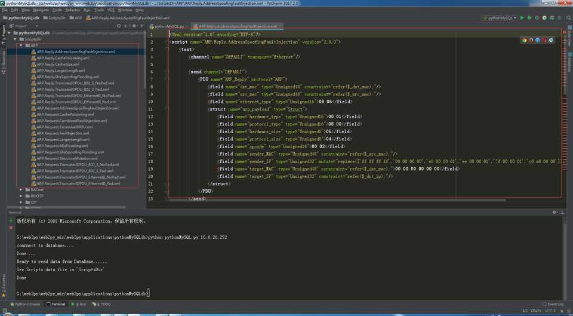Select the Terminal tool window tab
The height and width of the screenshot is (316, 573).
[56, 304]
